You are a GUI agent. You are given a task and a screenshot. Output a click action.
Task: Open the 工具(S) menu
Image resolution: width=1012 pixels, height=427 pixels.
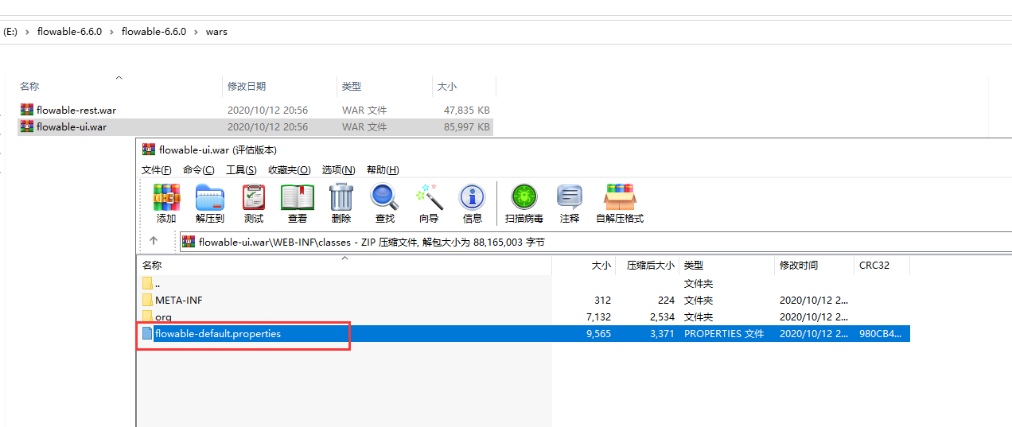click(241, 169)
